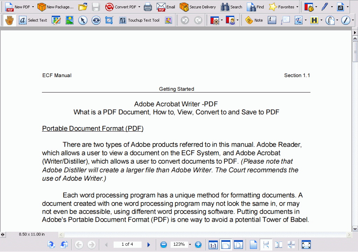This screenshot has height=252, width=358.
Task: Select the yellow Highlight tool
Action: (x=314, y=20)
